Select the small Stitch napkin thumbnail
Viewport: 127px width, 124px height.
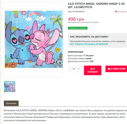point(10,86)
